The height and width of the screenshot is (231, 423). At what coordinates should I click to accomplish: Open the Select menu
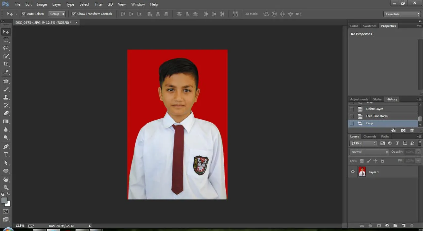click(x=84, y=4)
